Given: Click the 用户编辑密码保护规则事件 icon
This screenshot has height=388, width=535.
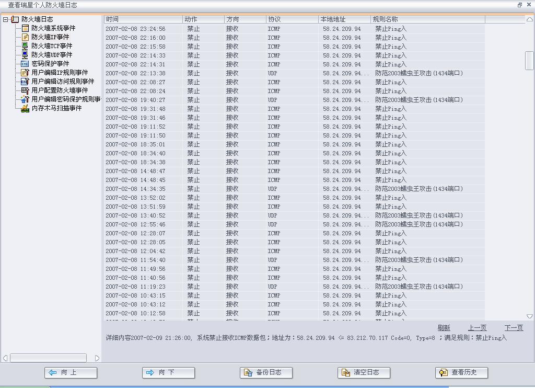Looking at the screenshot, I should click(25, 99).
